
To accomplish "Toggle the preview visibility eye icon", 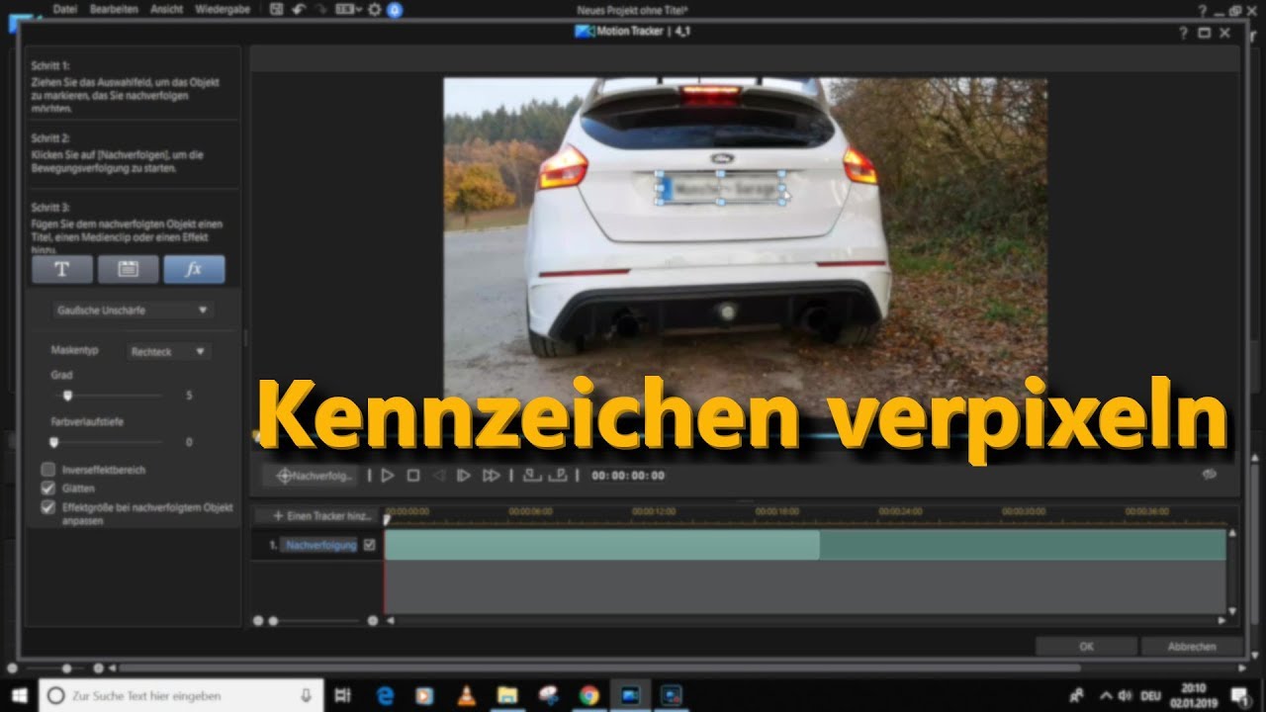I will coord(1209,475).
